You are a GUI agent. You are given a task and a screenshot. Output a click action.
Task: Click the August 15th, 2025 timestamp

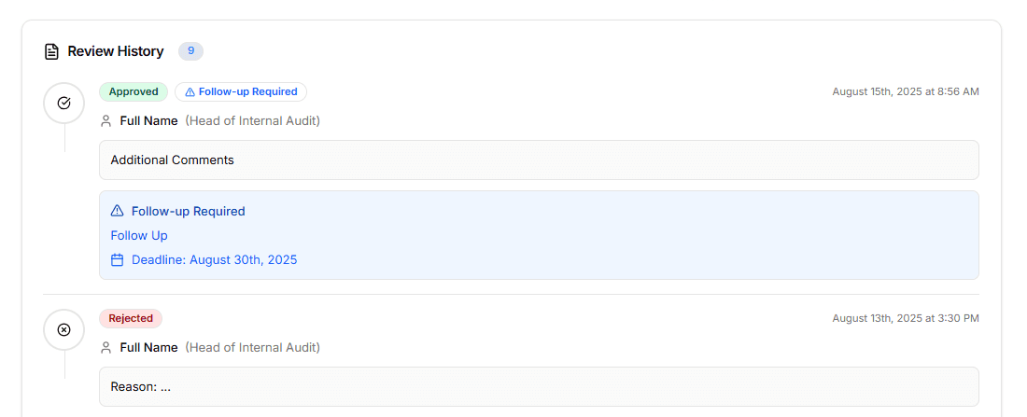906,92
